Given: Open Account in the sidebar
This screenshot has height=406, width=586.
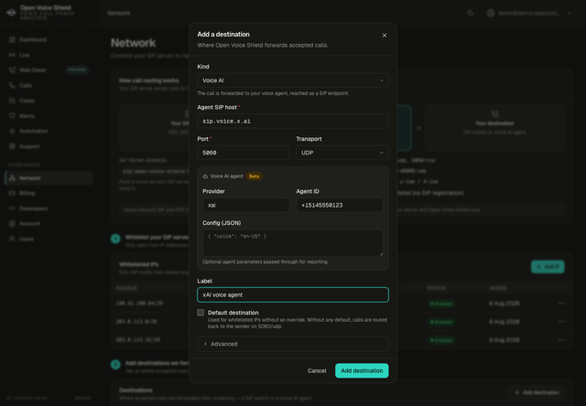Looking at the screenshot, I should (x=49, y=223).
